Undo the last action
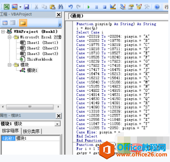The height and width of the screenshot is (162, 170). (70, 7)
